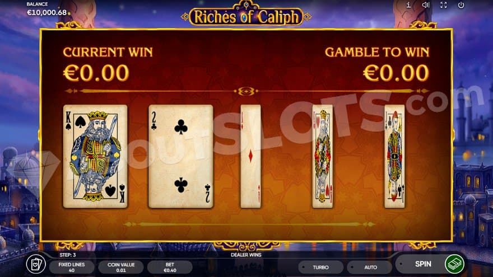Screen dimensions: 493x277
Task: Enter fullscreen mode
Action: tap(443, 4)
